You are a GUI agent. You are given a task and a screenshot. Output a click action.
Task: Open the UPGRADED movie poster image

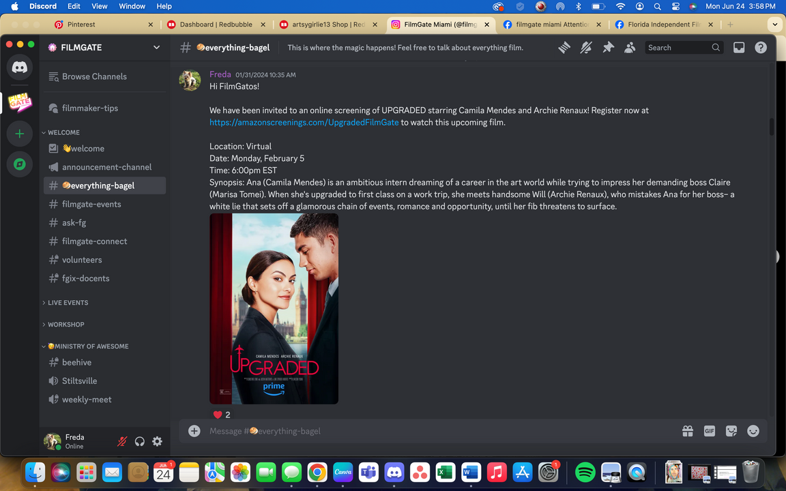tap(274, 308)
